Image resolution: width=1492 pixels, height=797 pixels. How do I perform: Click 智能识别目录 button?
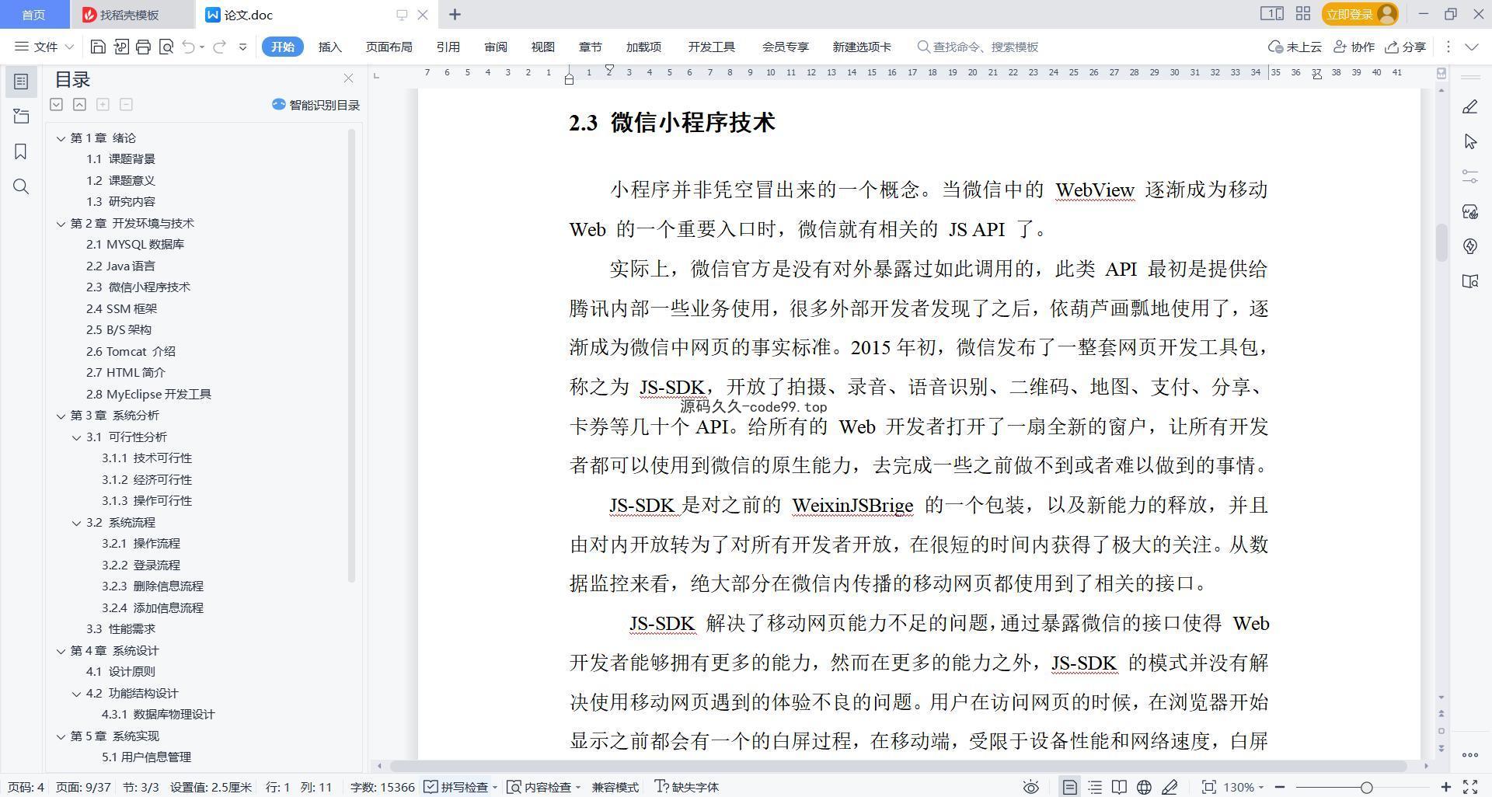(x=315, y=105)
